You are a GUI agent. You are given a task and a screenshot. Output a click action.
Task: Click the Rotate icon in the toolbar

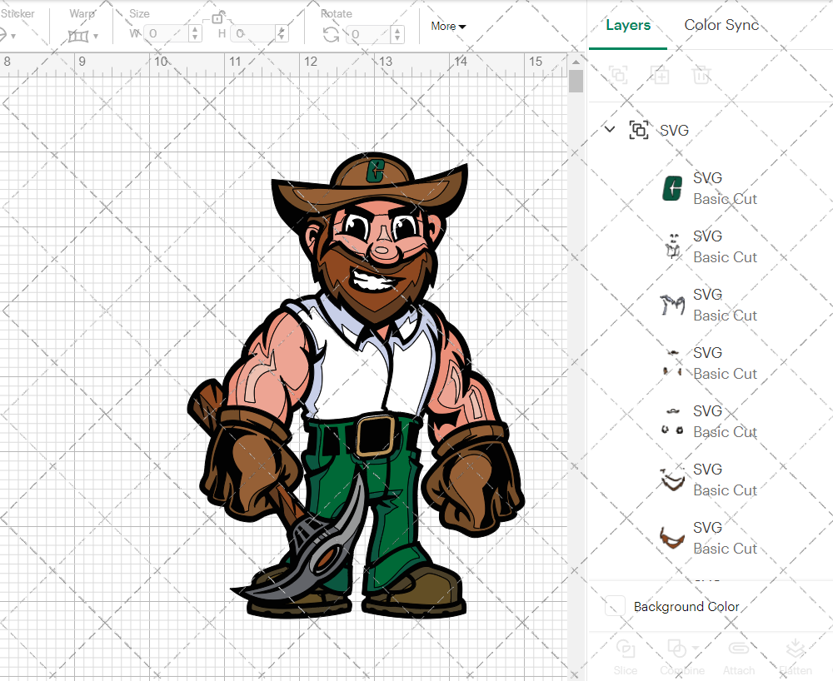pos(330,35)
